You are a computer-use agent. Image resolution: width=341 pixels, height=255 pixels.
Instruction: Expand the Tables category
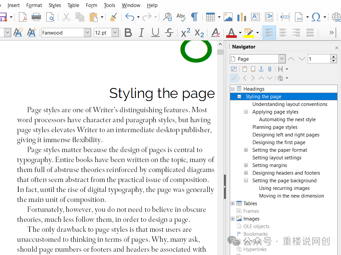(232, 204)
